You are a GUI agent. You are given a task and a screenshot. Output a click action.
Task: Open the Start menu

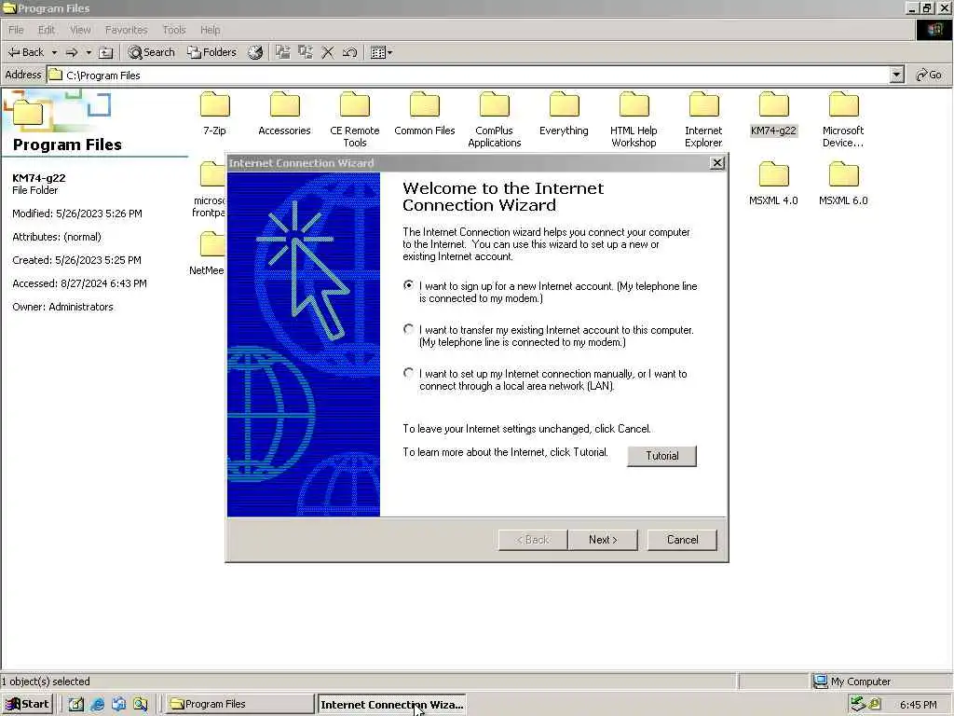28,704
